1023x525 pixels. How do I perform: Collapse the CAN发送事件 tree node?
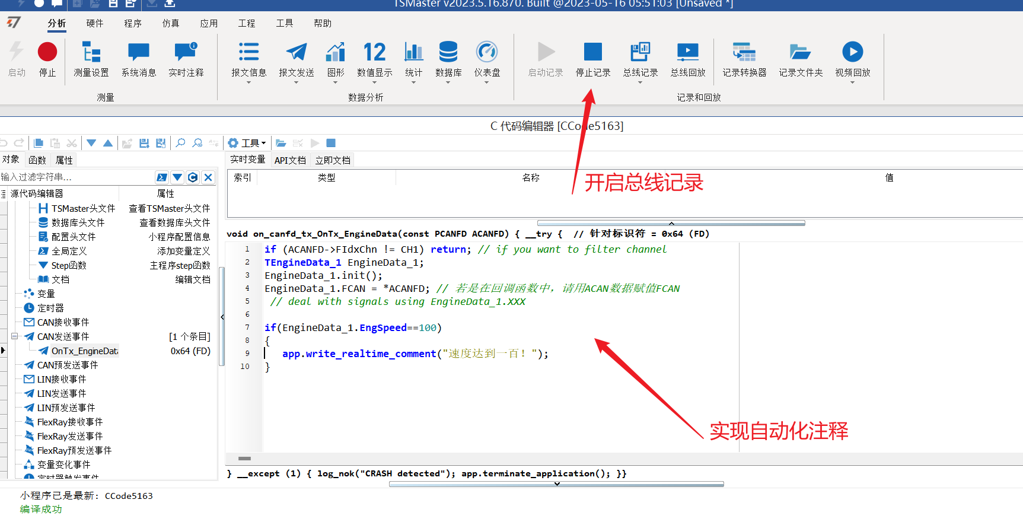click(x=15, y=336)
